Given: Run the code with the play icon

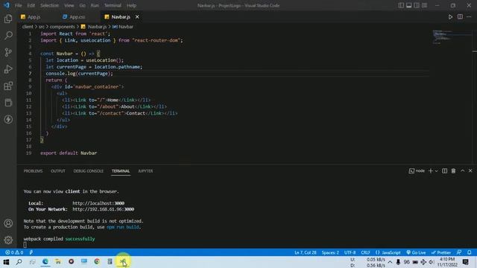Looking at the screenshot, I should click(450, 17).
